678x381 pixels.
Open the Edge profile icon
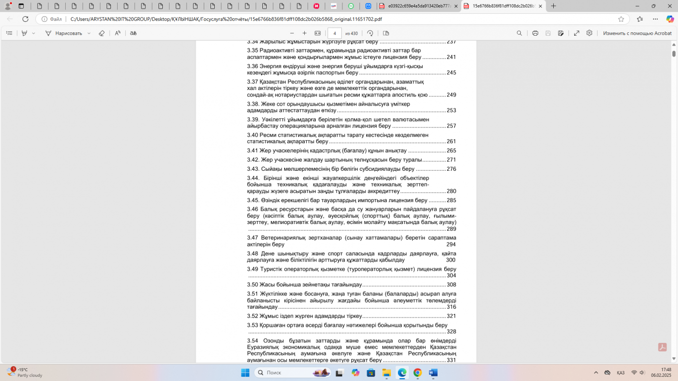pyautogui.click(x=8, y=6)
